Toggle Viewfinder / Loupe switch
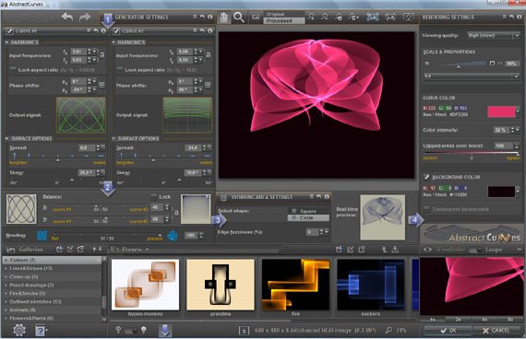The image size is (526, 339). [475, 250]
